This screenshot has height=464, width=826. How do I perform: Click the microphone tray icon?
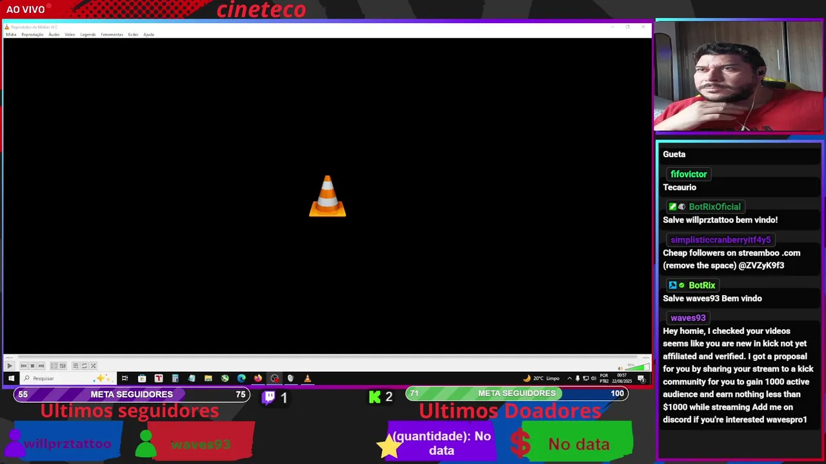pyautogui.click(x=578, y=378)
